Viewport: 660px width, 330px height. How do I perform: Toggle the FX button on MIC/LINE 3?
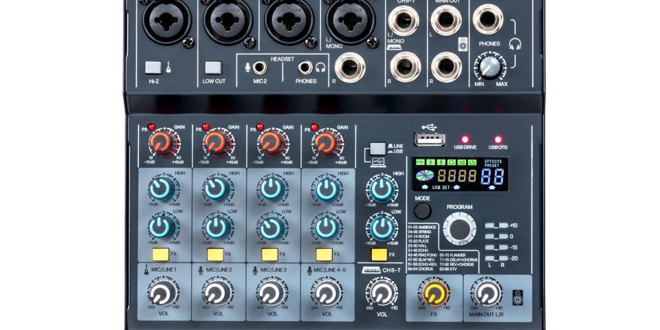pos(269,254)
